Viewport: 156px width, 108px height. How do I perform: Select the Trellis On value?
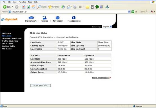[62, 49]
